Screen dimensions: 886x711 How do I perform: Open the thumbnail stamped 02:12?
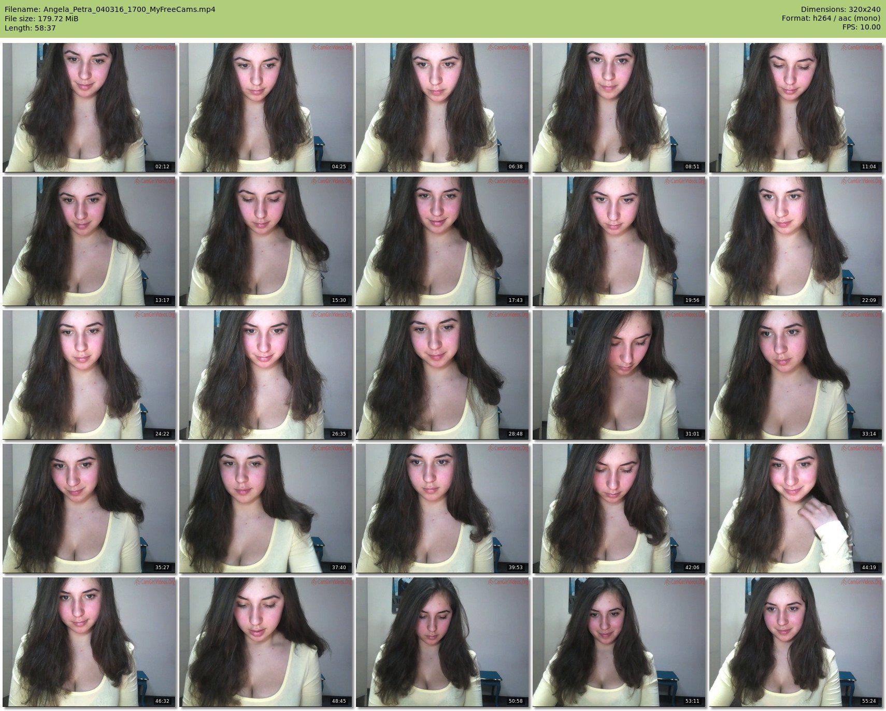tap(89, 107)
